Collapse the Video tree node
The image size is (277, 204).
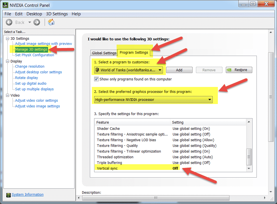pyautogui.click(x=7, y=95)
